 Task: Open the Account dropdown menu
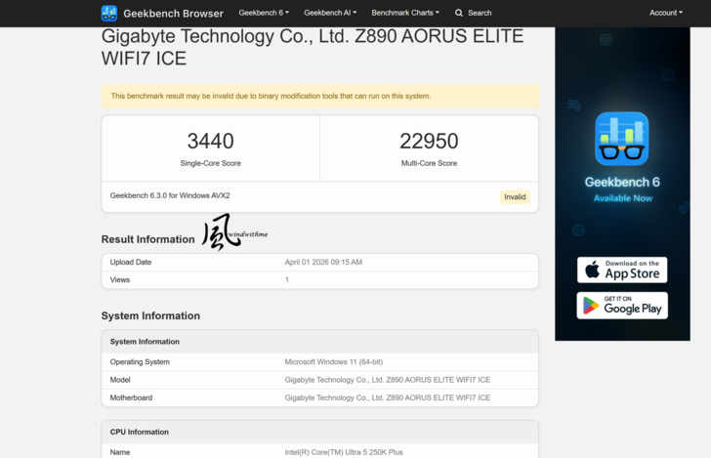666,13
